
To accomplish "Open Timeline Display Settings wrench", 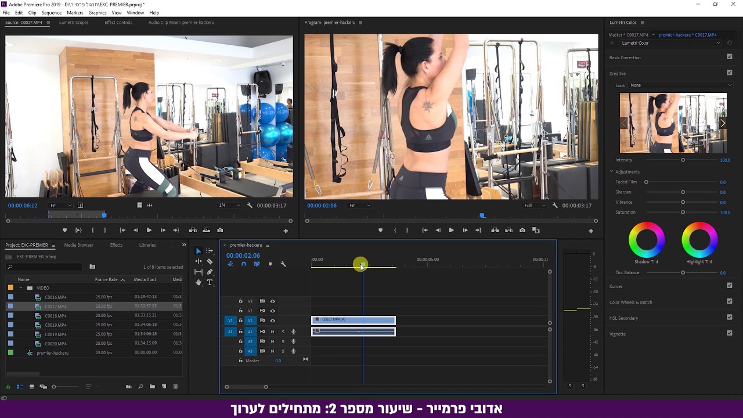I will 283,264.
